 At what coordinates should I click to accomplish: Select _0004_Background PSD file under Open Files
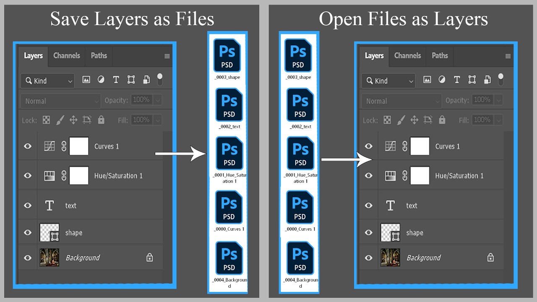coord(301,265)
